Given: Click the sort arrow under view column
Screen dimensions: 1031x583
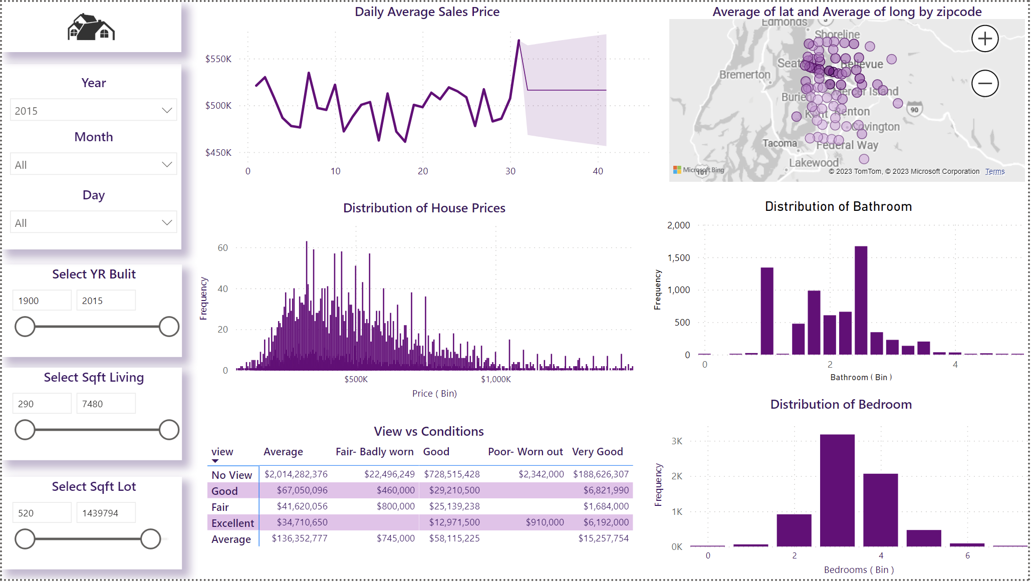Looking at the screenshot, I should [x=215, y=461].
